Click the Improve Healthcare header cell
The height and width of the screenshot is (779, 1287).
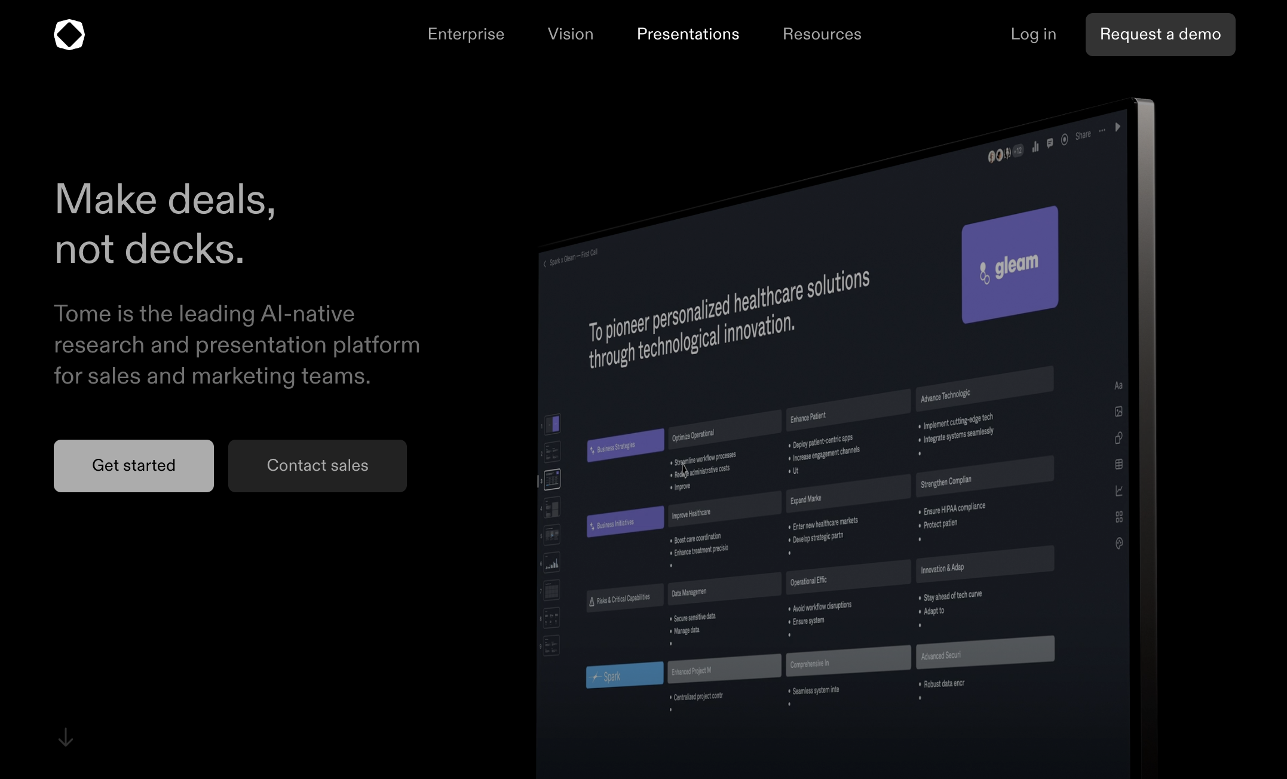tap(724, 510)
